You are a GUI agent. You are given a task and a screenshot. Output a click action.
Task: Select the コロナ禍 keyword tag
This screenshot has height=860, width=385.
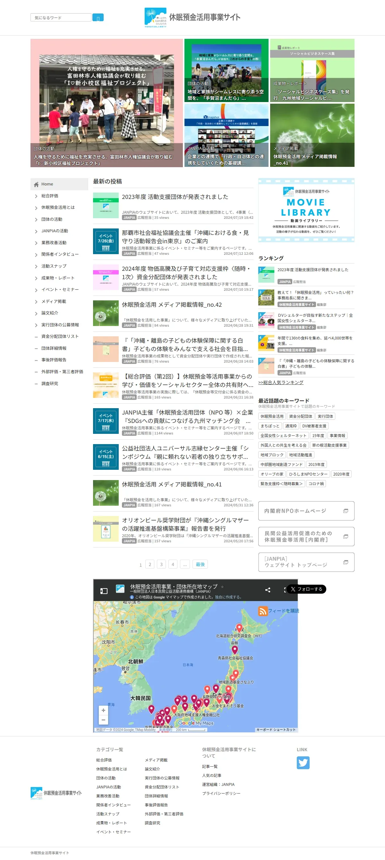point(316,484)
